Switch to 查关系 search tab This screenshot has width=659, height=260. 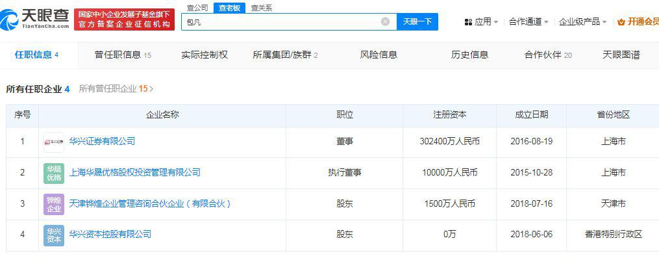[261, 8]
